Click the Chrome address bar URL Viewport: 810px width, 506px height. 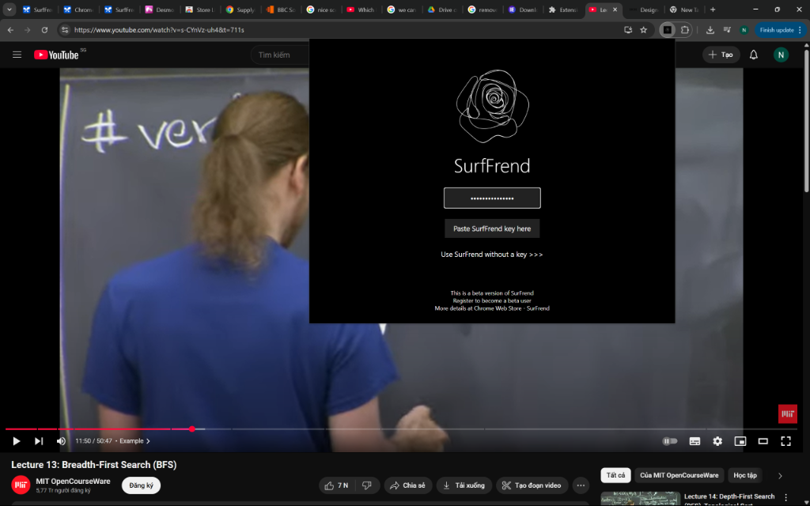[x=159, y=30]
